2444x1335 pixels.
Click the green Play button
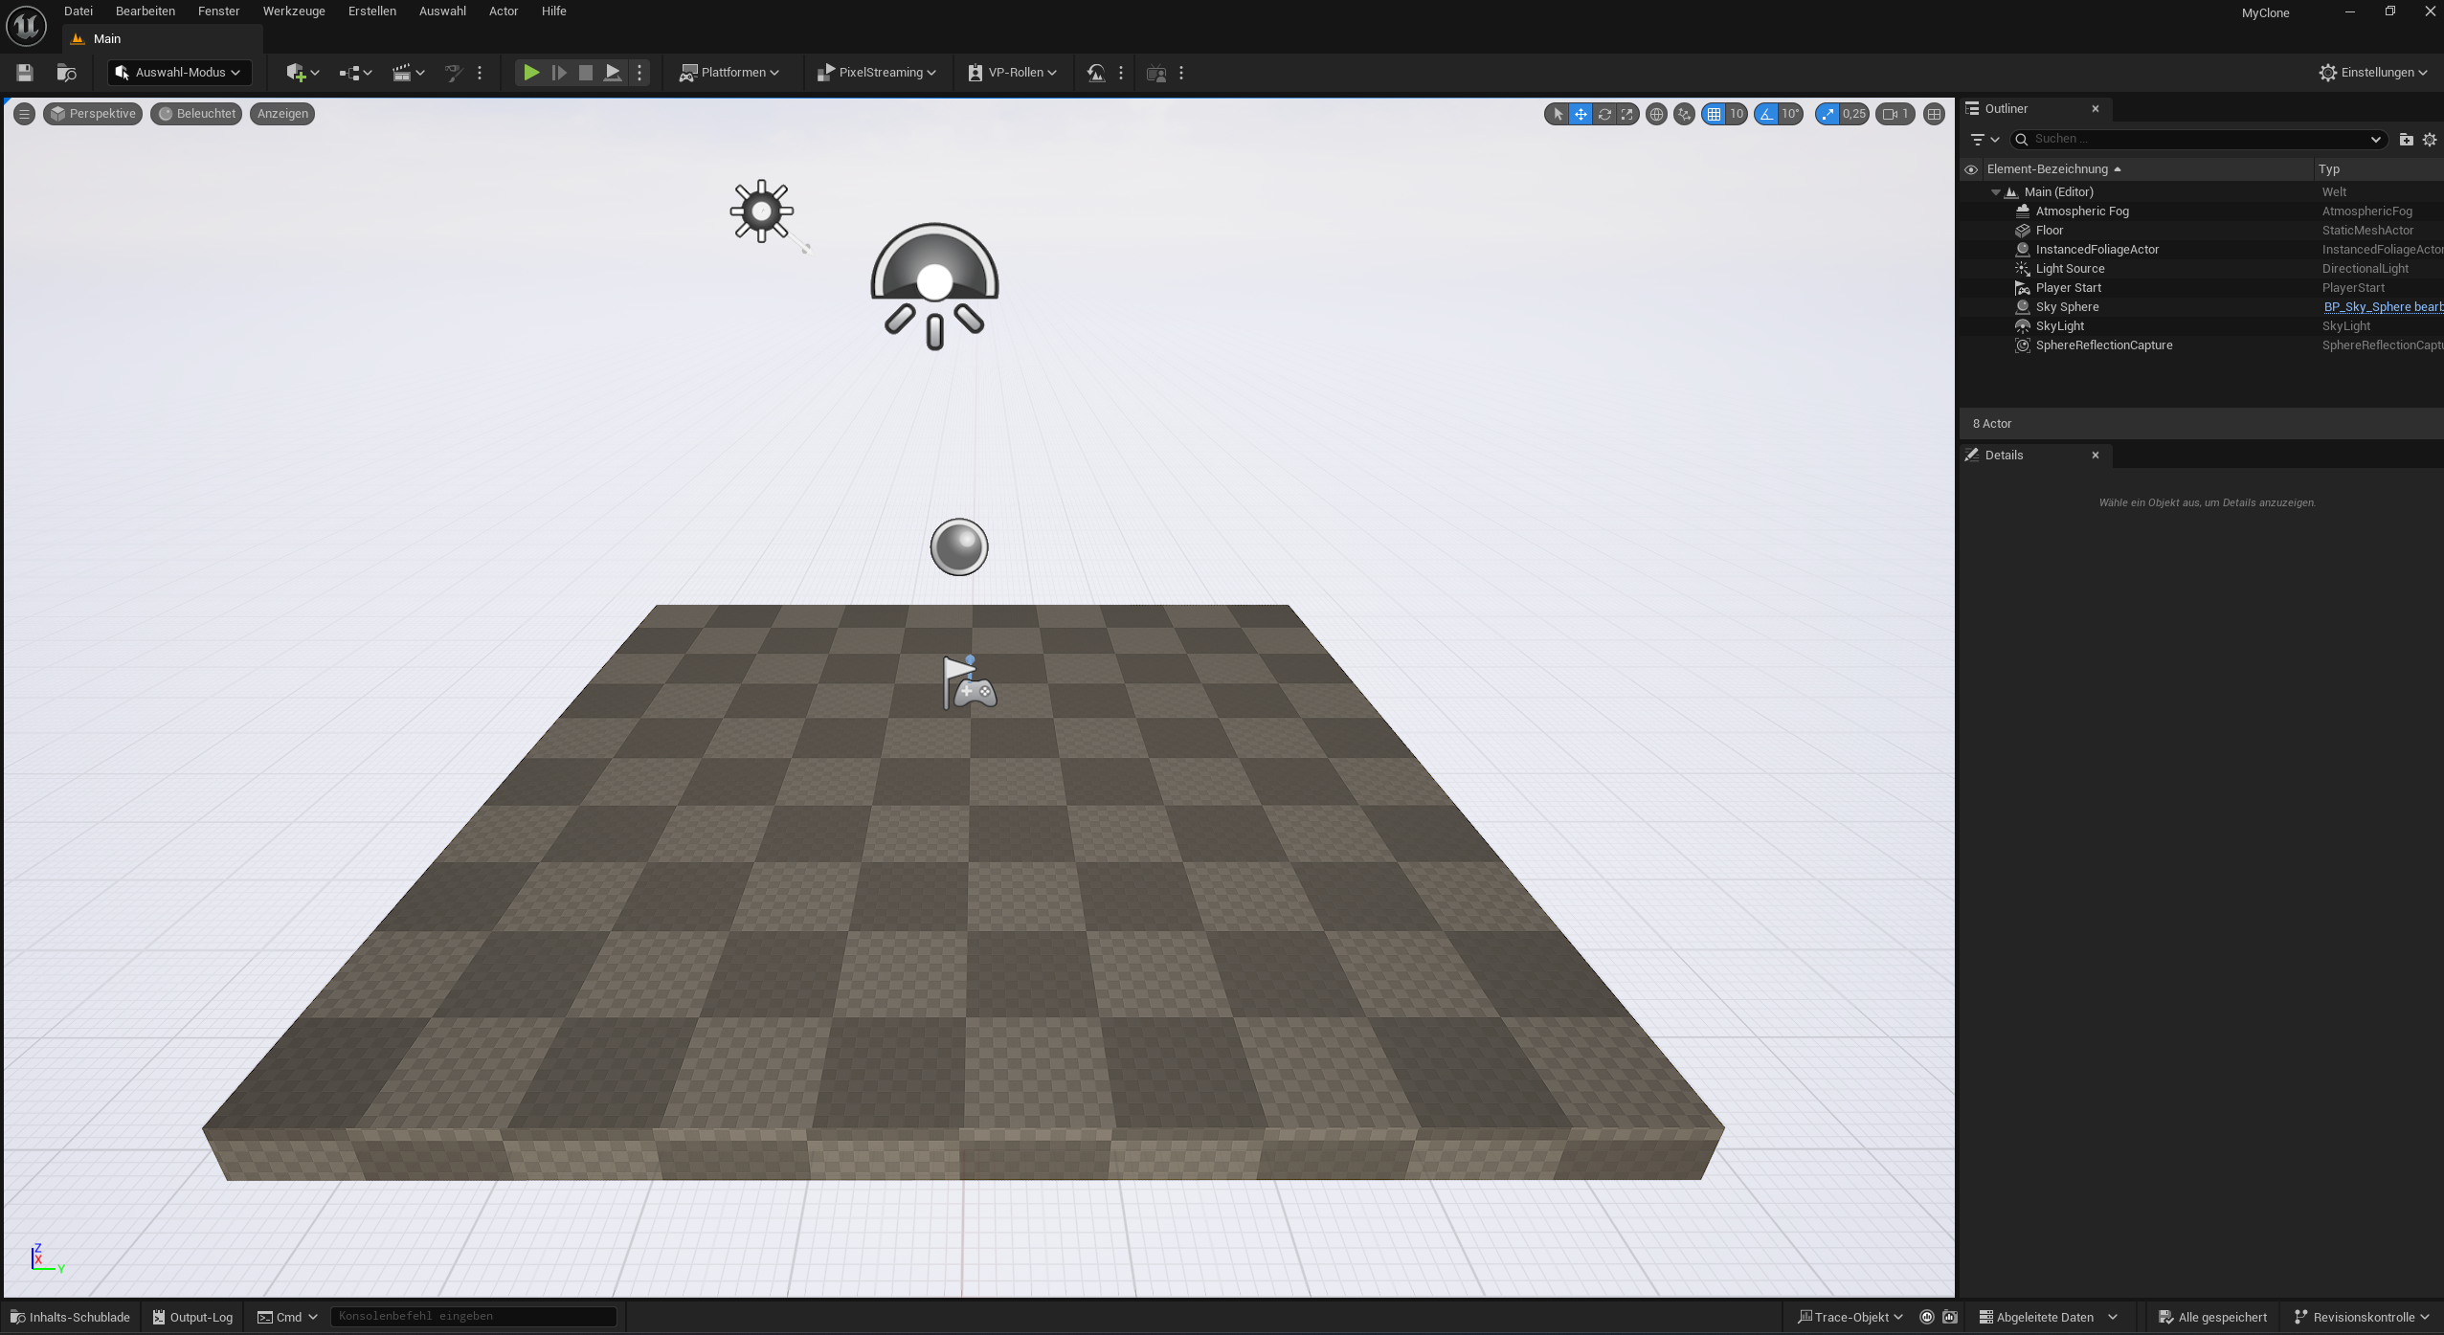tap(530, 73)
